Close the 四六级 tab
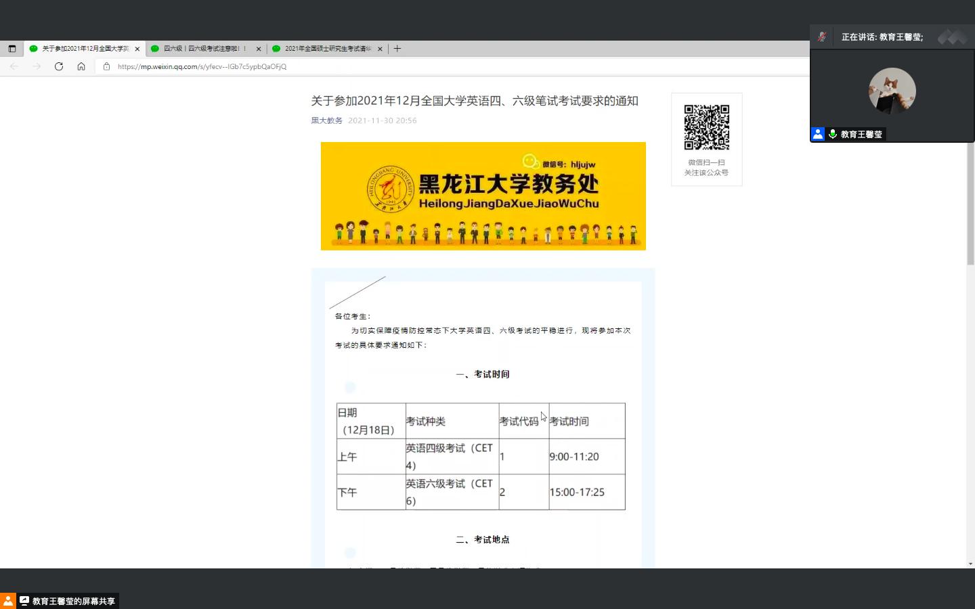The image size is (975, 609). click(x=259, y=49)
